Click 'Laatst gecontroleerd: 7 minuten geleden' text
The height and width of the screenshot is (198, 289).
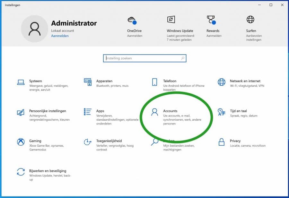click(180, 38)
